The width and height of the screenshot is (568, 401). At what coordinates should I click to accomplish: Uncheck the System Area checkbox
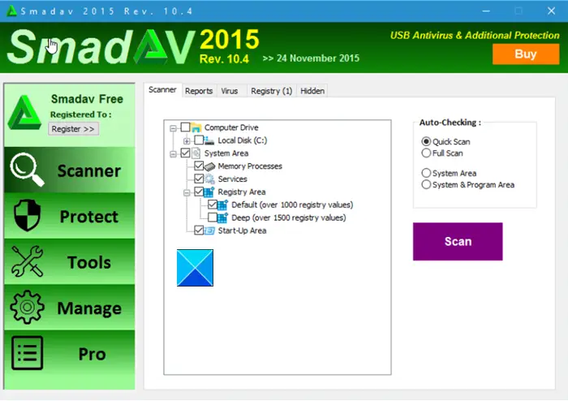coord(185,153)
